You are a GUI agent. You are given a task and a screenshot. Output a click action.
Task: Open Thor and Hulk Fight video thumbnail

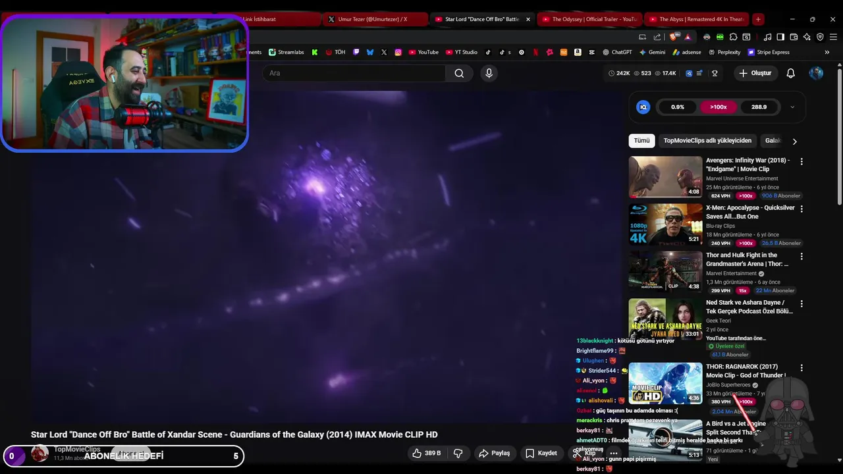click(x=665, y=271)
